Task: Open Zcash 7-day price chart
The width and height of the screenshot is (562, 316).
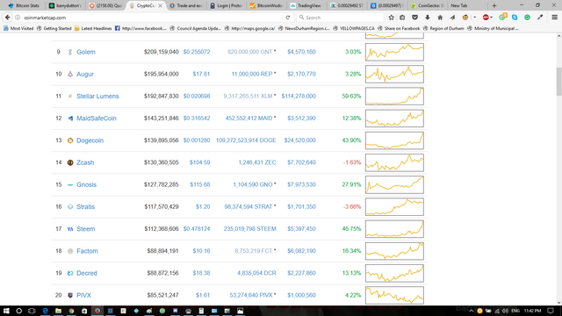Action: point(394,162)
